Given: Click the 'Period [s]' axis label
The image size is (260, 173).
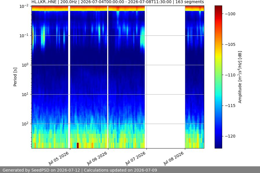Looking at the screenshot, I should click(15, 77).
